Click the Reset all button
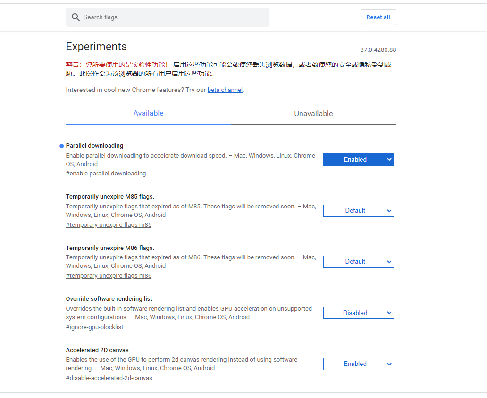The height and width of the screenshot is (398, 487). (x=378, y=17)
